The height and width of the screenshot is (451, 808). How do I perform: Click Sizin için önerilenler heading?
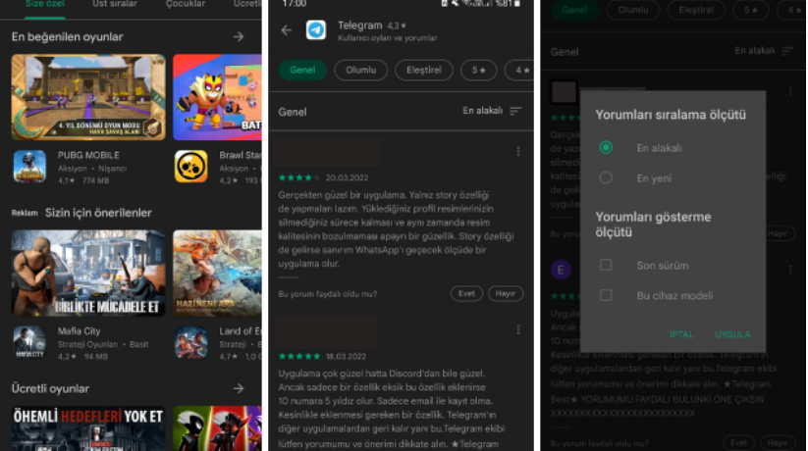tap(98, 213)
